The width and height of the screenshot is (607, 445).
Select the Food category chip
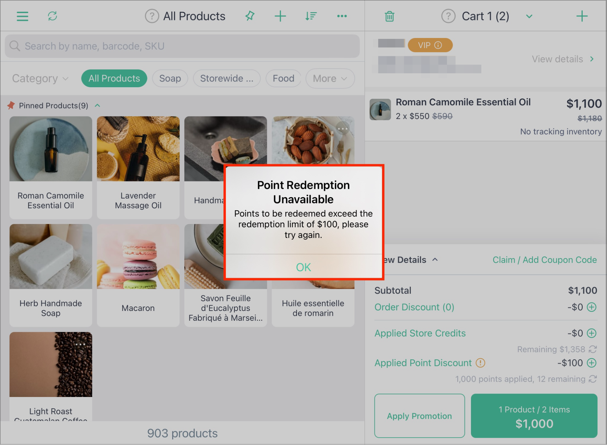(x=283, y=78)
